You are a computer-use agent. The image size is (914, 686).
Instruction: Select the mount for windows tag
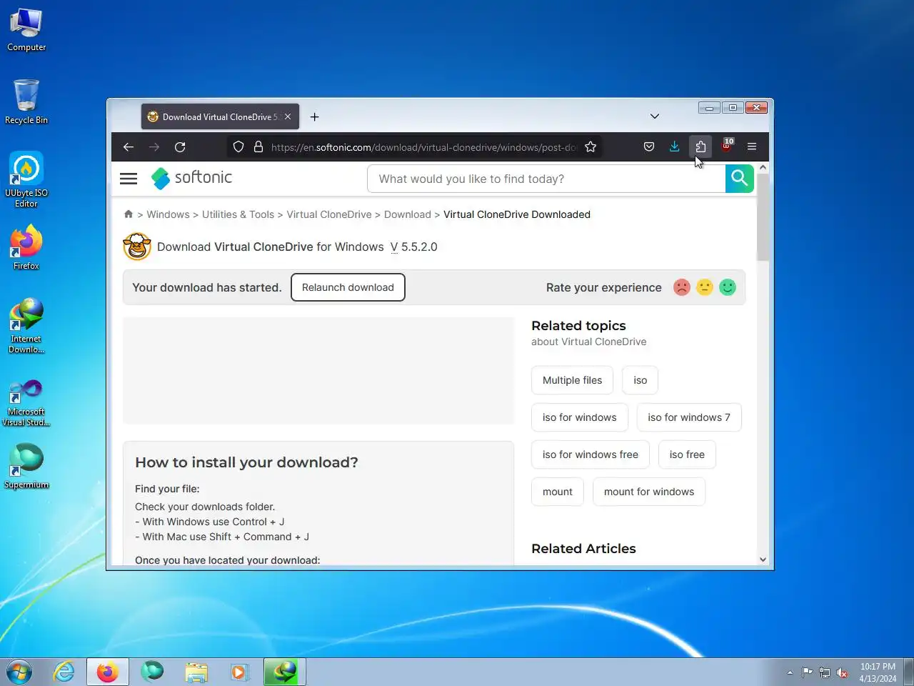pos(649,492)
